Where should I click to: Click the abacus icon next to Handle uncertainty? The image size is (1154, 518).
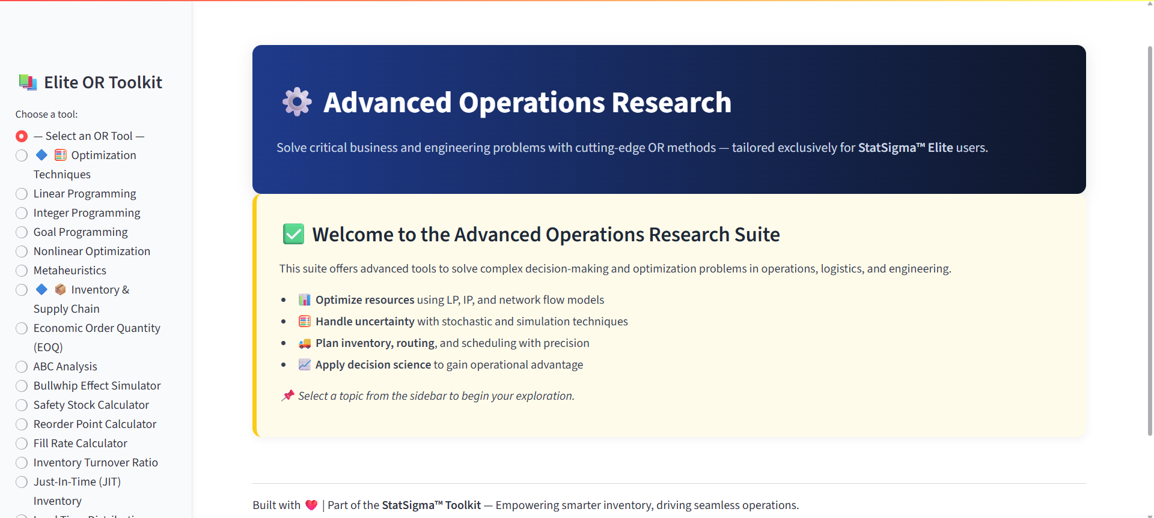point(305,321)
